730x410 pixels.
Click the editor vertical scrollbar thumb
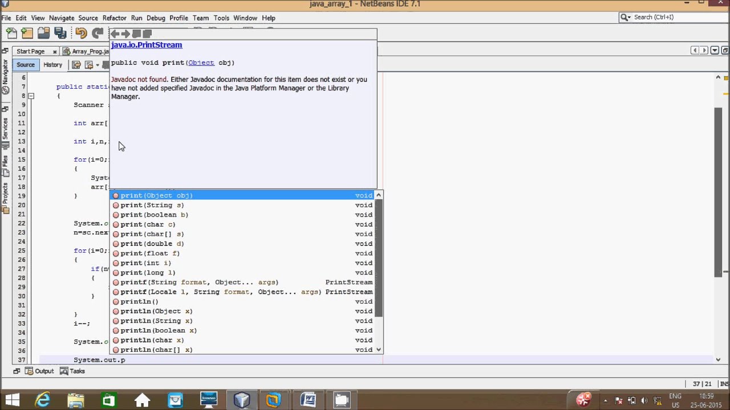tap(718, 191)
